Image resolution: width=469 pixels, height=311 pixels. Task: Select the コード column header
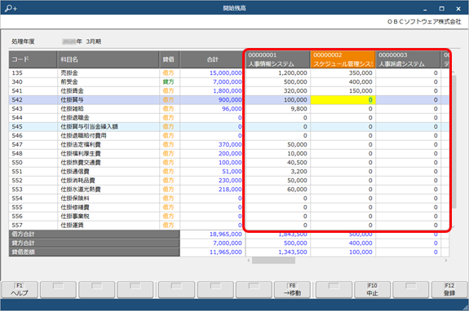pyautogui.click(x=33, y=59)
